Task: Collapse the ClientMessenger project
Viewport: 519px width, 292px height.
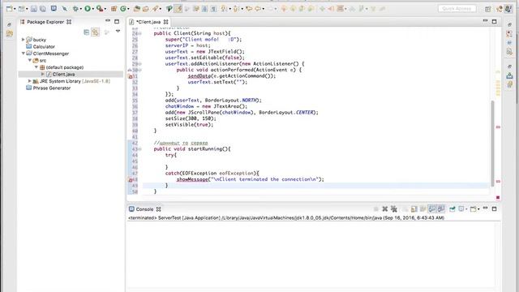Action: tap(24, 54)
